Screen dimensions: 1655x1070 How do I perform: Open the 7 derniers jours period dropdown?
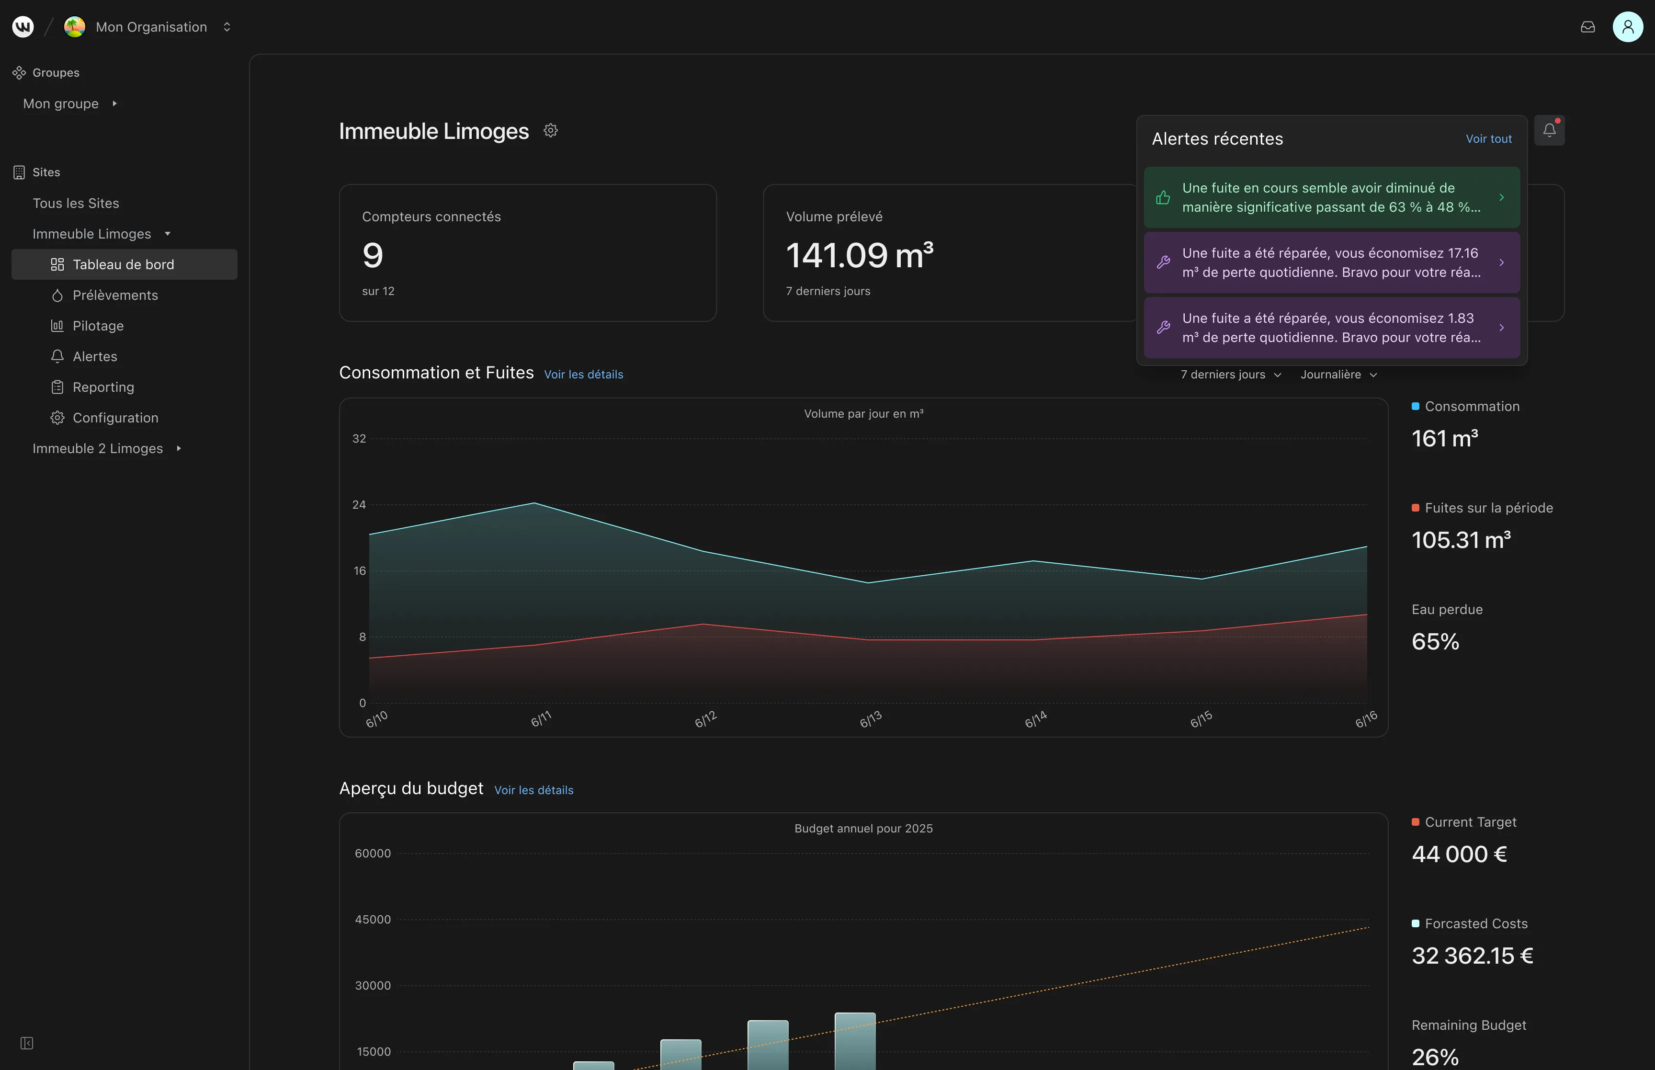[x=1231, y=375]
